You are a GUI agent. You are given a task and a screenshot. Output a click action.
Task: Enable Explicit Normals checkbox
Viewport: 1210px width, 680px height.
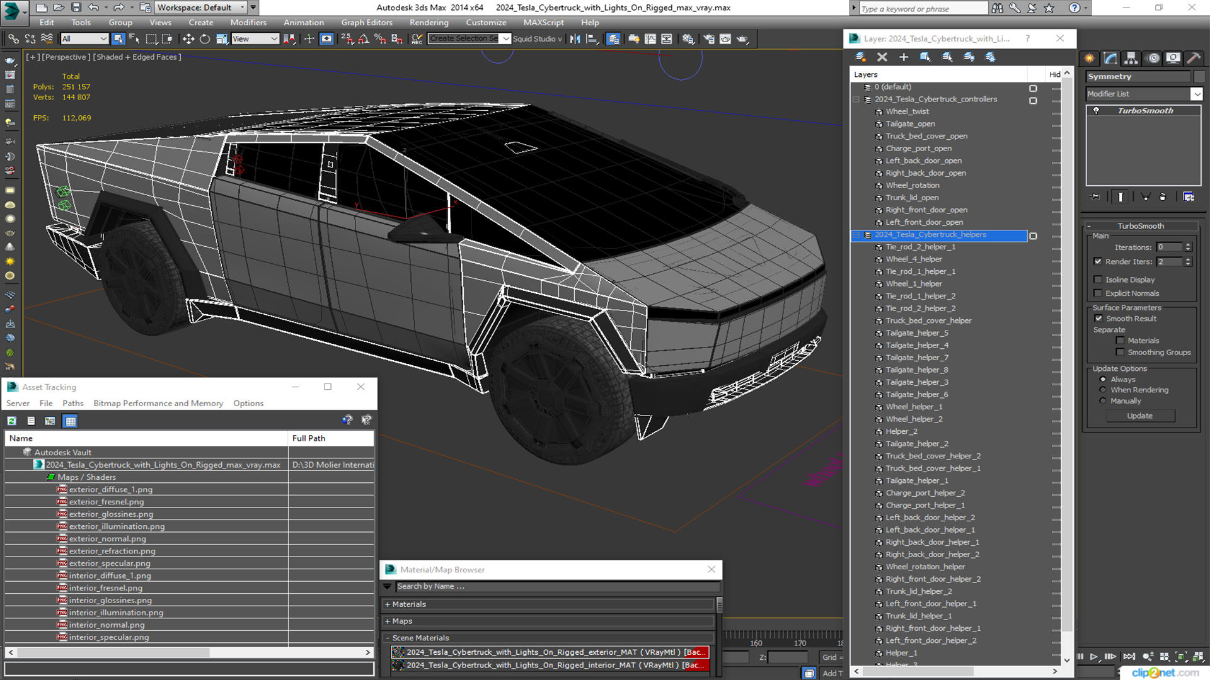point(1098,293)
